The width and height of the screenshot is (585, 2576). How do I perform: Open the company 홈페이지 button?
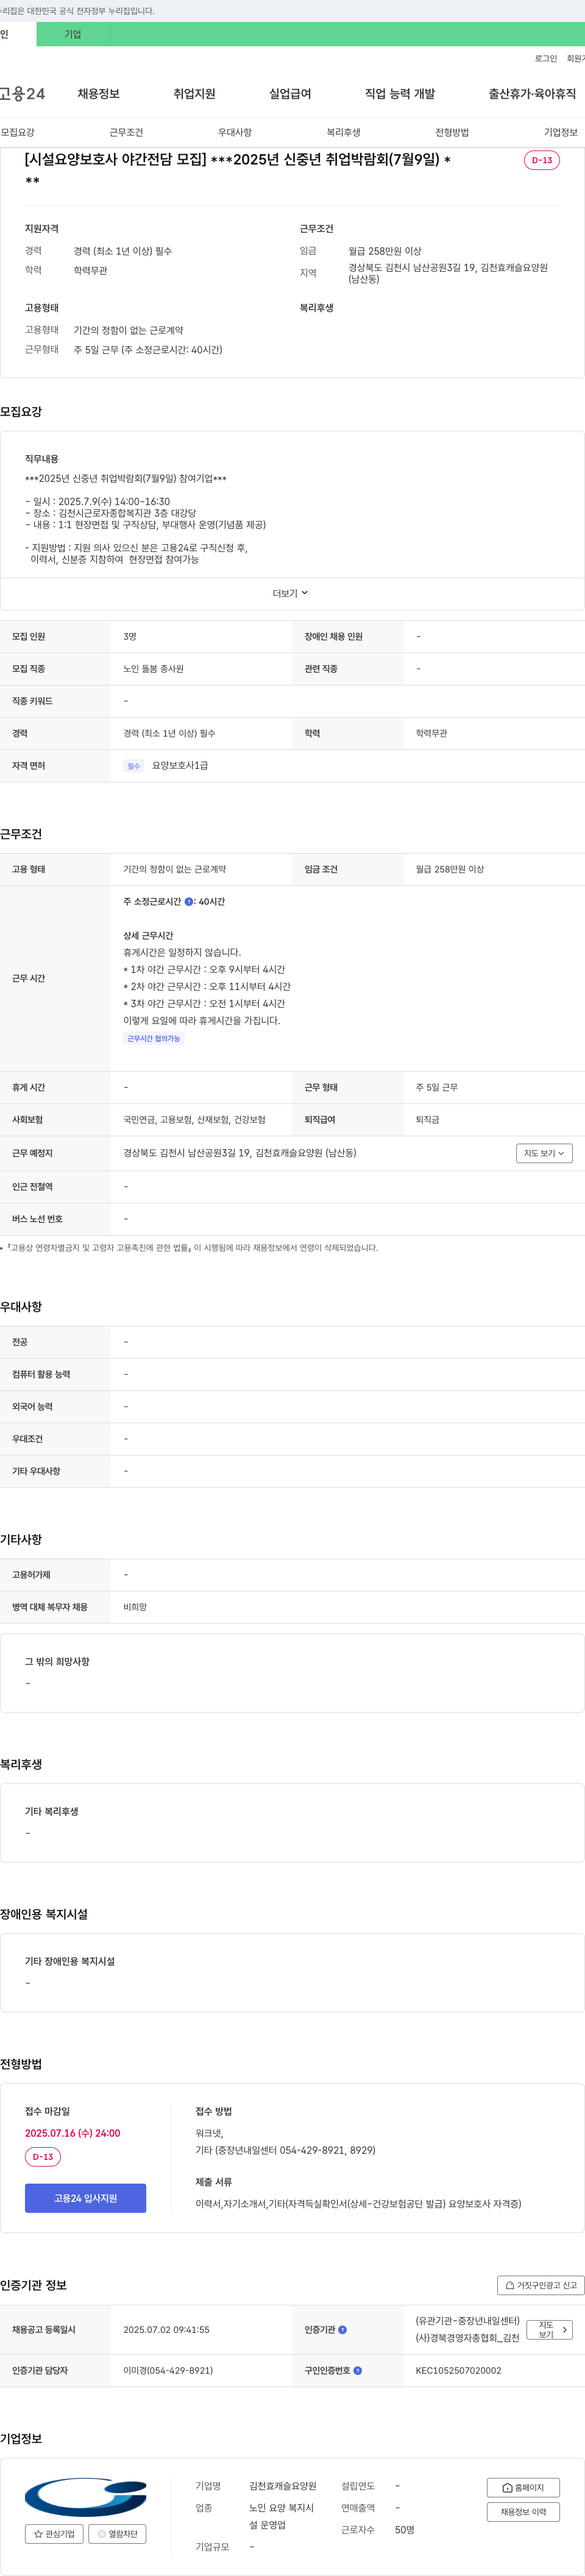coord(523,2488)
